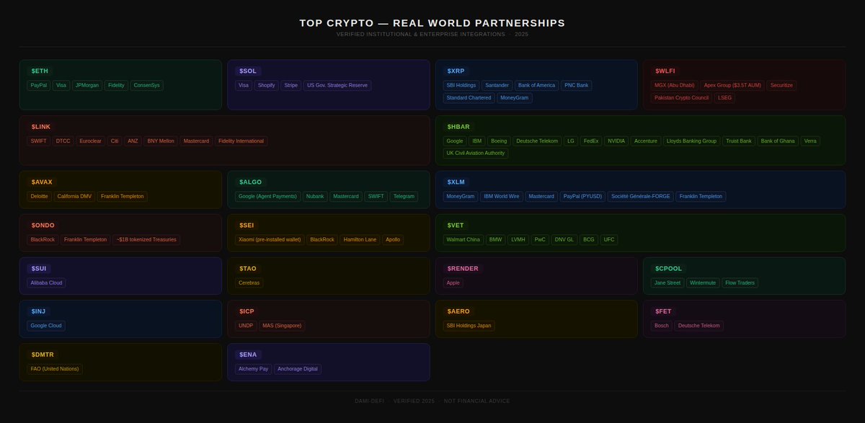Select the BNY Mellon tag
Viewport: 865px width, 423px height.
(x=161, y=141)
